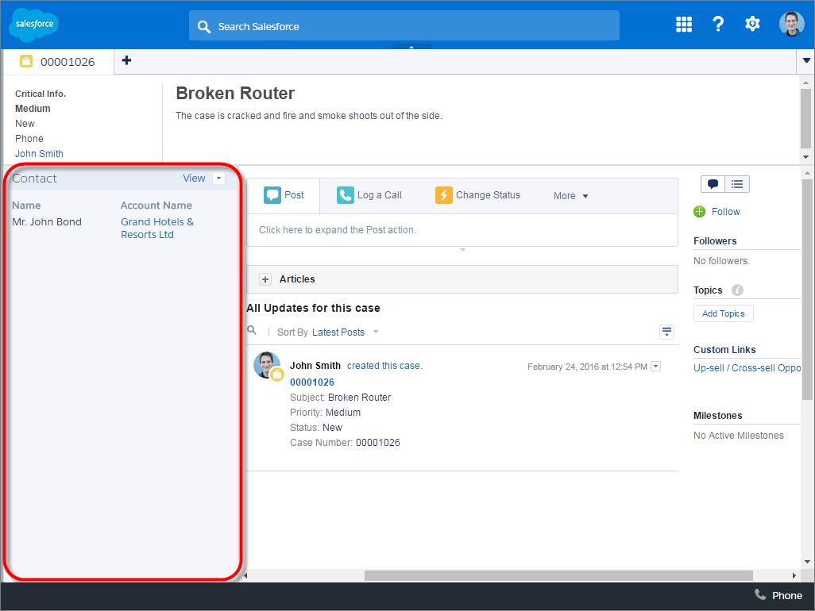Click the Post speech bubble icon

pyautogui.click(x=272, y=195)
